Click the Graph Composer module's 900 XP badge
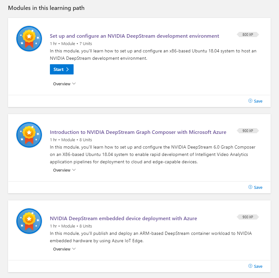The image size is (279, 278). tap(248, 131)
